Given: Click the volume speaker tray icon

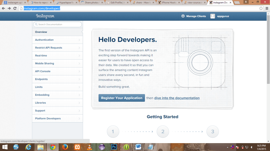Looking at the screenshot, I should [252, 147].
